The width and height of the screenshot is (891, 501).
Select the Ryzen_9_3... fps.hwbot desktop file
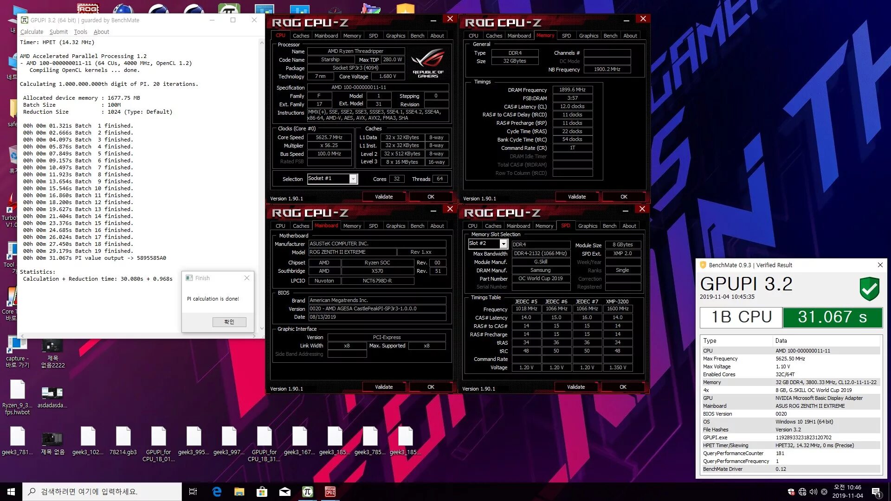pos(17,397)
